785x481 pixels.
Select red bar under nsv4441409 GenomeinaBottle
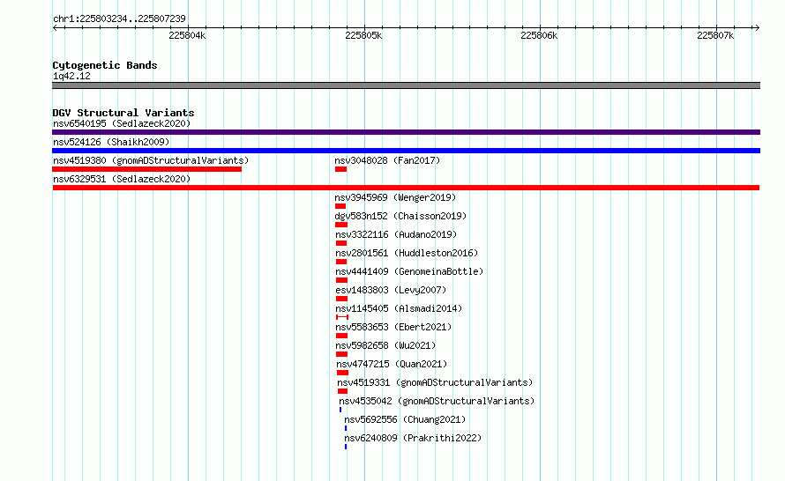[x=342, y=280]
